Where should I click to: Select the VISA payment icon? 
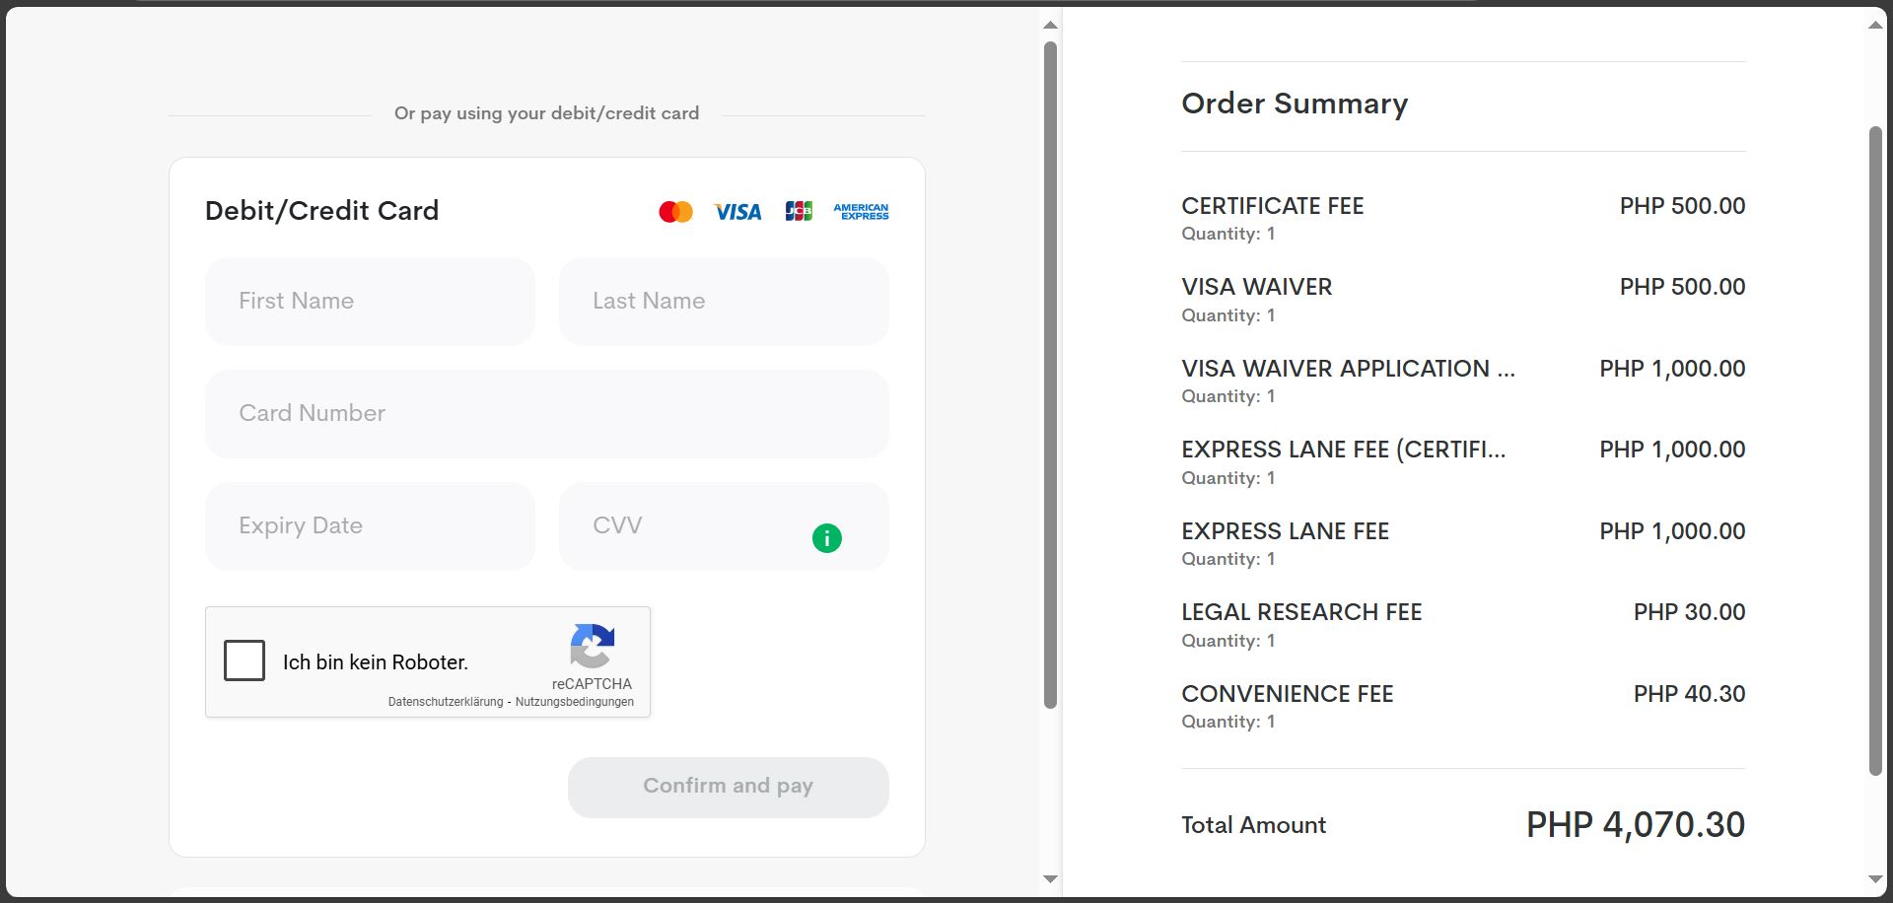pyautogui.click(x=737, y=211)
